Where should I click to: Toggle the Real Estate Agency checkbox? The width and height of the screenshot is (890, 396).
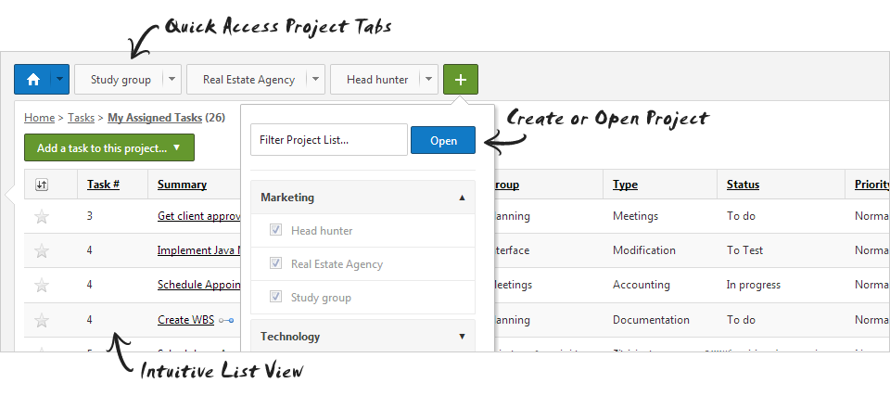pos(275,264)
